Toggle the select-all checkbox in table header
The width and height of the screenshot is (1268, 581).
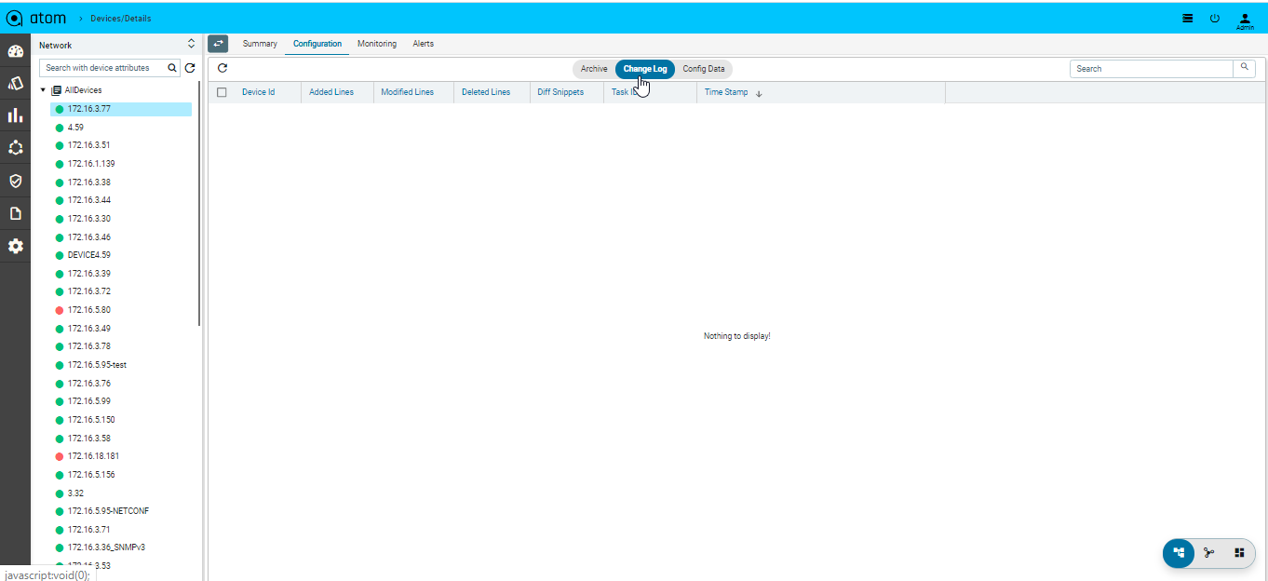click(x=222, y=92)
